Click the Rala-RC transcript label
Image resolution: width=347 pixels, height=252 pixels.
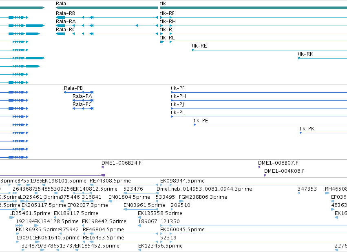pos(66,30)
